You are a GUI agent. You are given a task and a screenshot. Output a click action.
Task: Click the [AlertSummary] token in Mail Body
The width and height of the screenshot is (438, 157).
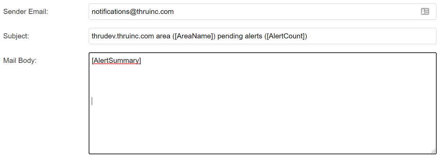(116, 61)
